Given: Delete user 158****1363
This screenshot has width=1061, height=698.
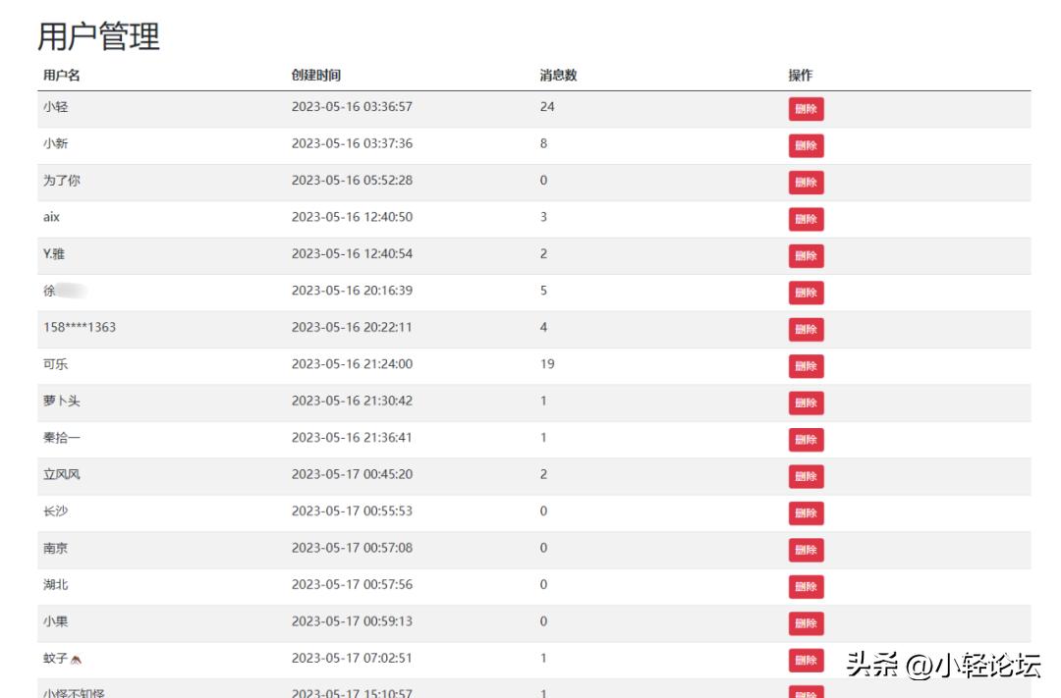Looking at the screenshot, I should click(x=806, y=330).
